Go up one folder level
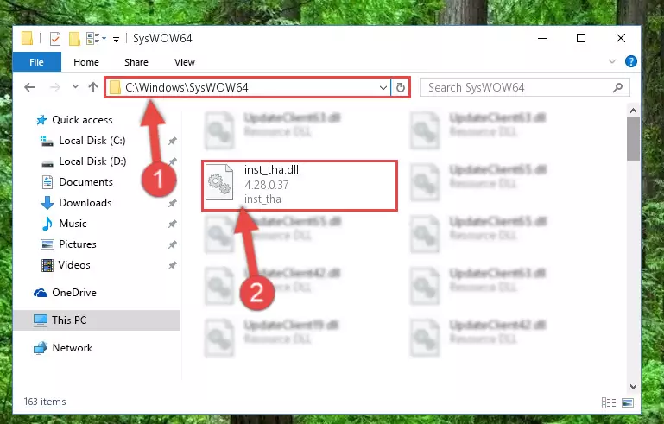The image size is (664, 424). pyautogui.click(x=93, y=87)
